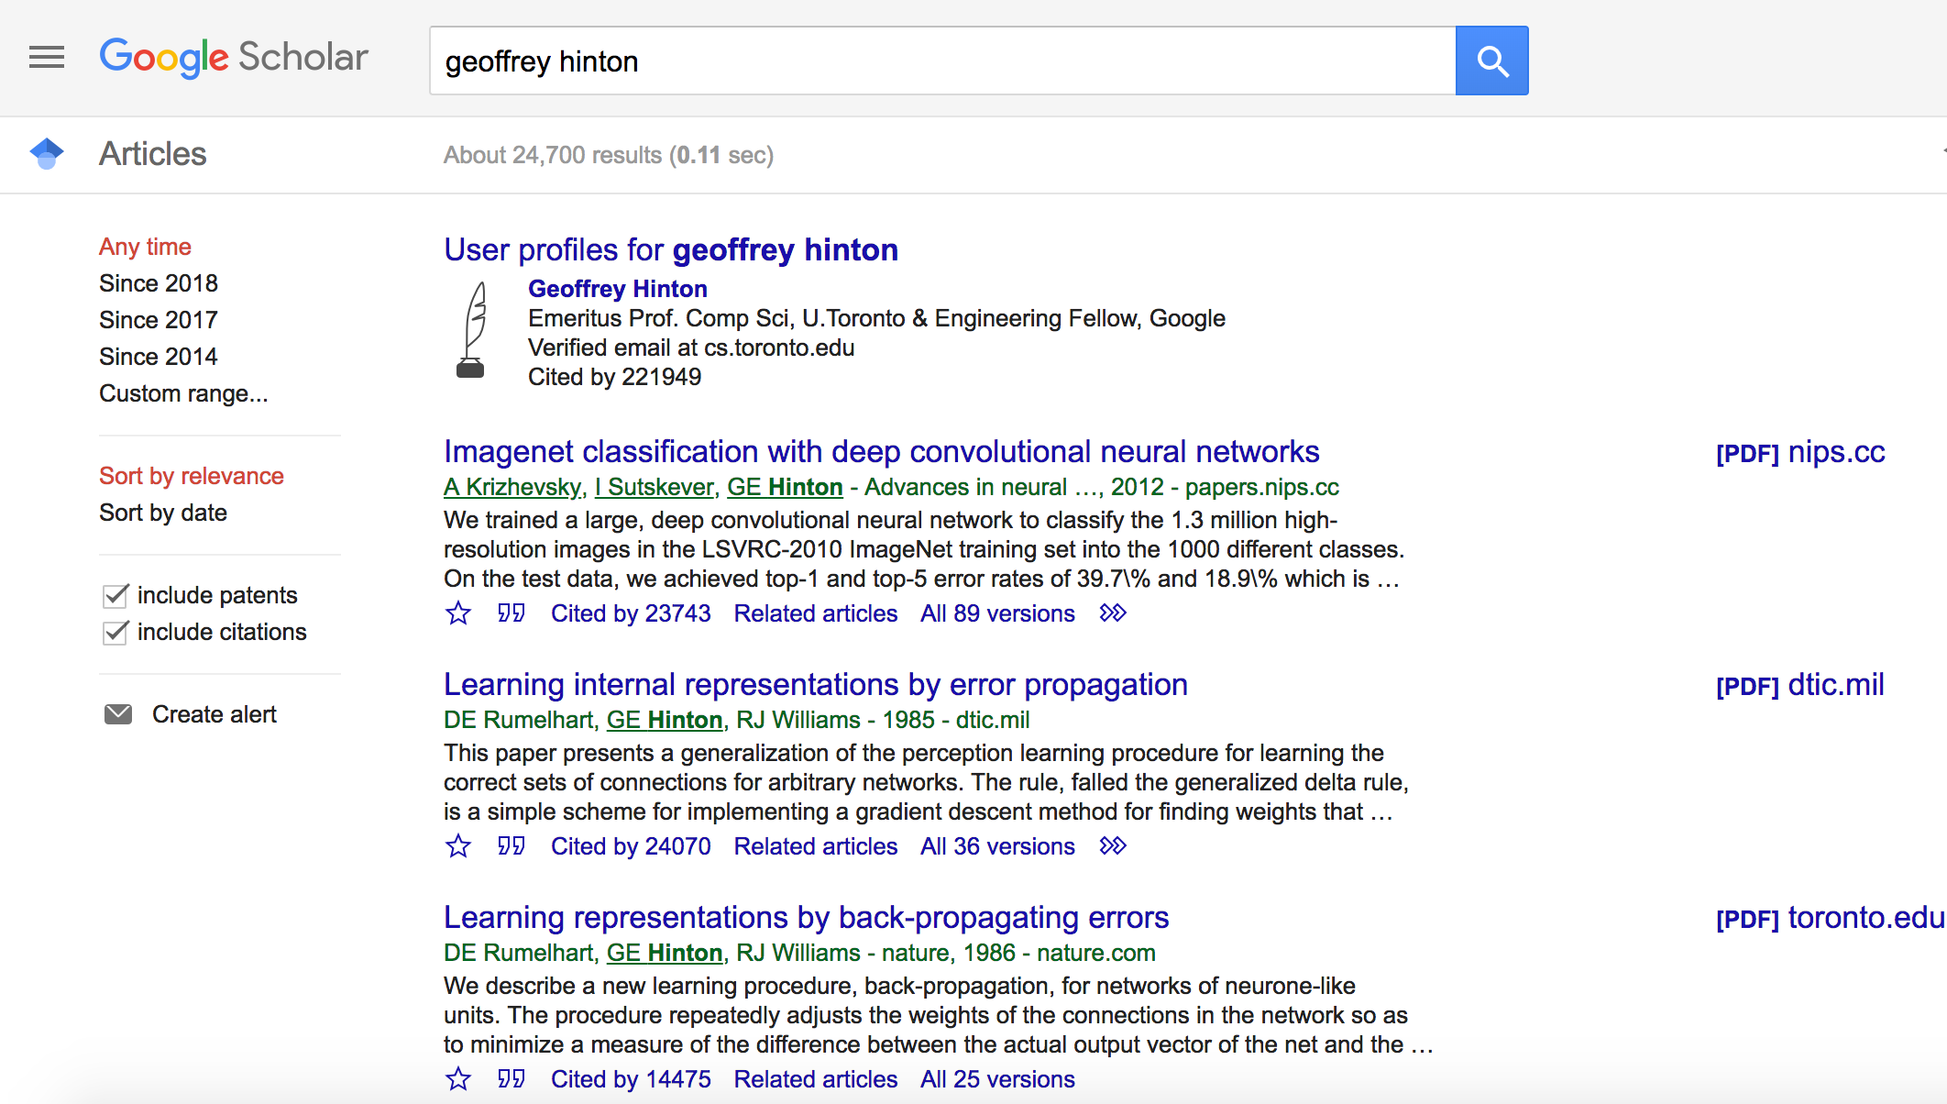The width and height of the screenshot is (1947, 1104).
Task: Cite the Imagenet classification article via quote icon
Action: pyautogui.click(x=511, y=613)
